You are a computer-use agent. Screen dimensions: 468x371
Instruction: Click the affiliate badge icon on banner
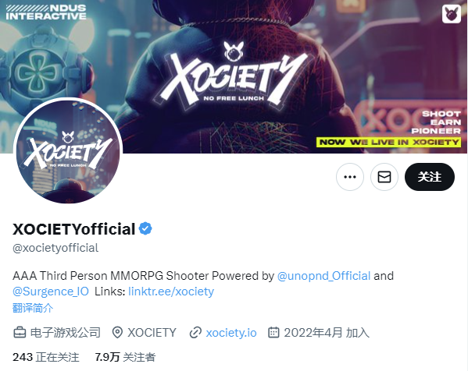pyautogui.click(x=452, y=14)
